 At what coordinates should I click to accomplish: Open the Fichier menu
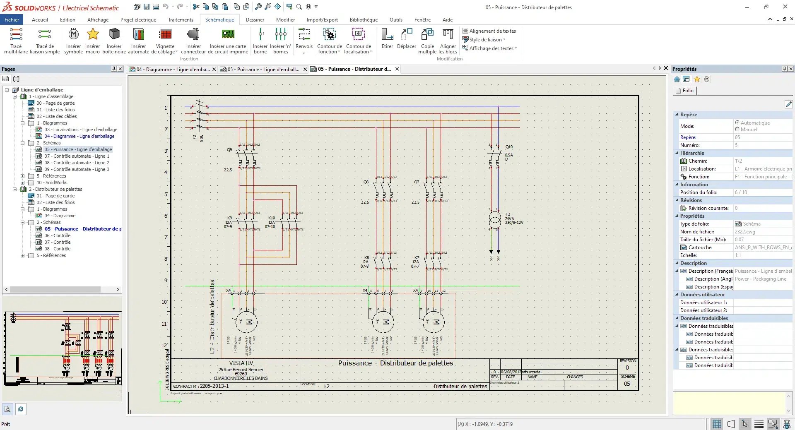[12, 20]
